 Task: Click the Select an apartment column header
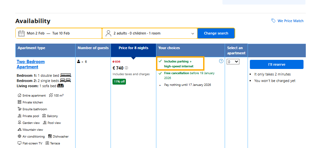[x=236, y=50]
